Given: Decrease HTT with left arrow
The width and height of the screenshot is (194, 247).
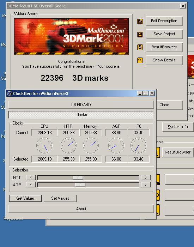Looking at the screenshot, I should click(31, 178).
